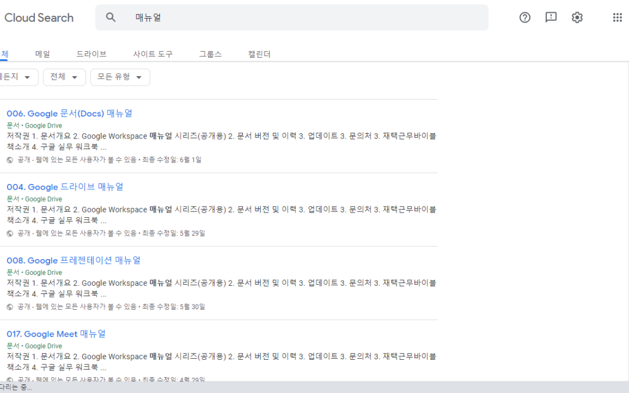Click globe icon for 004 드라이브 result
This screenshot has width=629, height=393.
[x=10, y=233]
